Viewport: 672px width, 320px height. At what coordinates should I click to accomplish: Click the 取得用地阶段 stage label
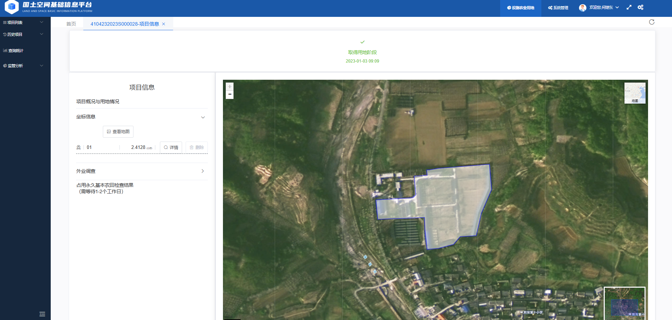[362, 52]
